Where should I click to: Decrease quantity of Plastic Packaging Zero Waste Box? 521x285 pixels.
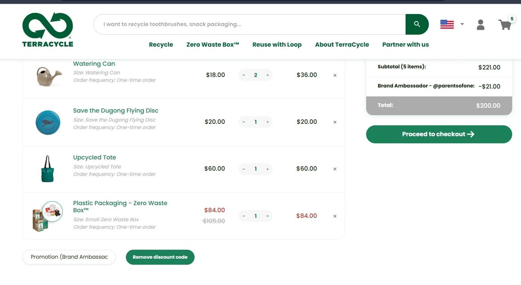[244, 216]
